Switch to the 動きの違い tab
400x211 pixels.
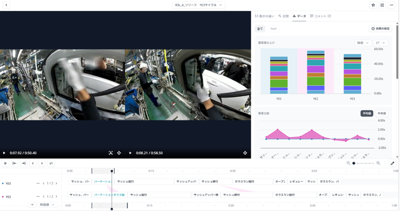tap(264, 16)
